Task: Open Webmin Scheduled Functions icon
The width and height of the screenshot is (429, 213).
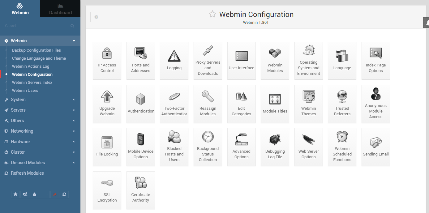Action: click(x=342, y=147)
